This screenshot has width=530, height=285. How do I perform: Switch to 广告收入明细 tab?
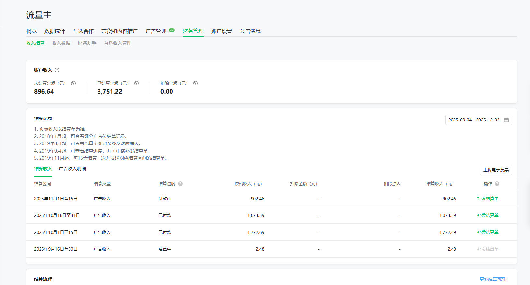pos(72,169)
